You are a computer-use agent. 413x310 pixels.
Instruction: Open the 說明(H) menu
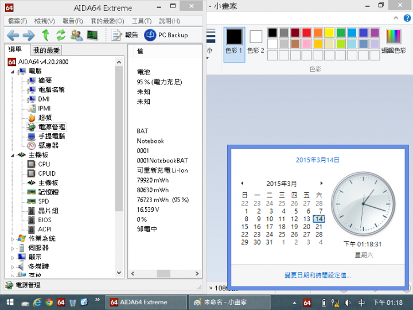click(170, 21)
